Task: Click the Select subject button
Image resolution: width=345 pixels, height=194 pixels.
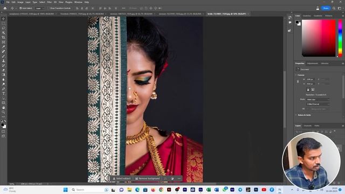Action: pos(122,178)
